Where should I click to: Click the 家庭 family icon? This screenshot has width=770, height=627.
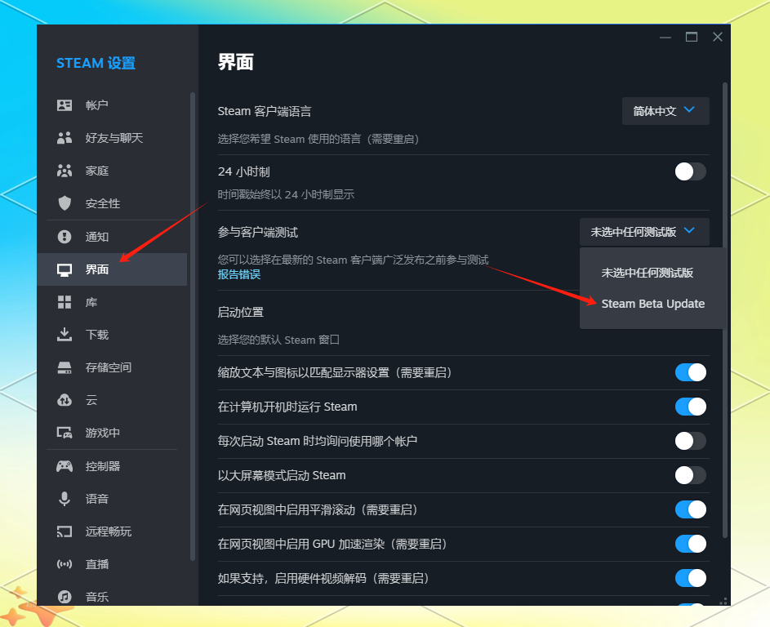tap(65, 171)
